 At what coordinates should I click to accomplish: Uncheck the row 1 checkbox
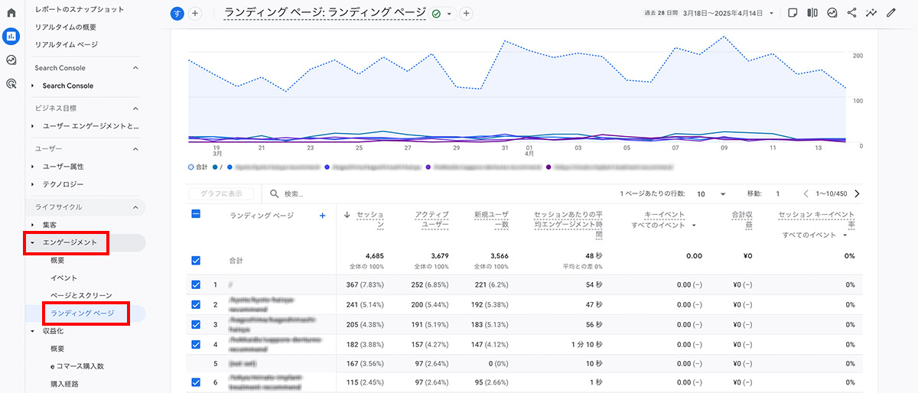[196, 284]
